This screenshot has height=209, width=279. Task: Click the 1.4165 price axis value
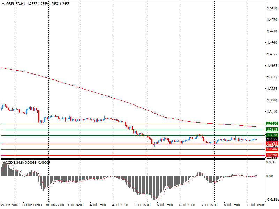[272, 66]
